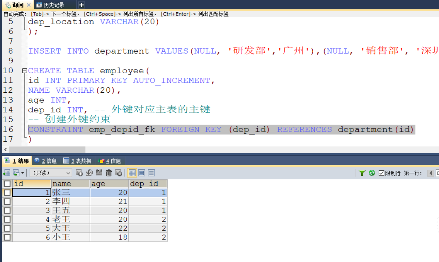The width and height of the screenshot is (439, 262).
Task: Click the cancel changes icon
Action: [119, 173]
